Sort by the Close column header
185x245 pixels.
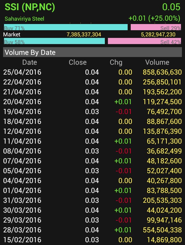pos(78,62)
